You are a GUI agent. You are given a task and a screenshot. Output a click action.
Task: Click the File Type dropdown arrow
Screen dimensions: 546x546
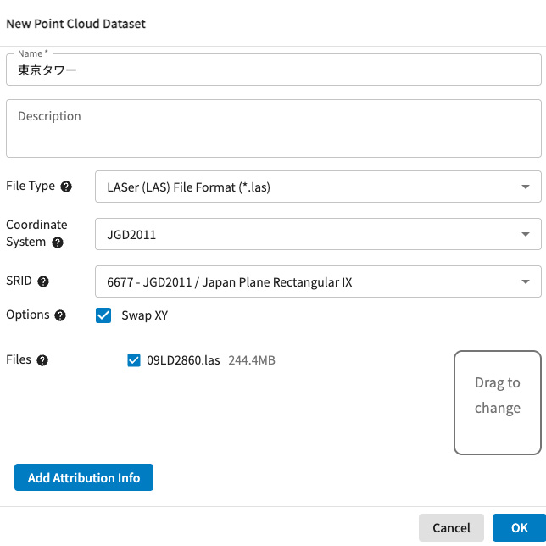tap(526, 187)
